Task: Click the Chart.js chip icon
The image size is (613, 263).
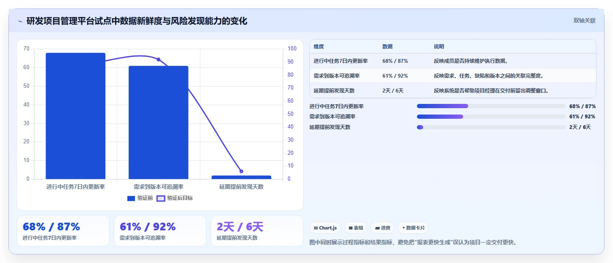Action: [316, 228]
